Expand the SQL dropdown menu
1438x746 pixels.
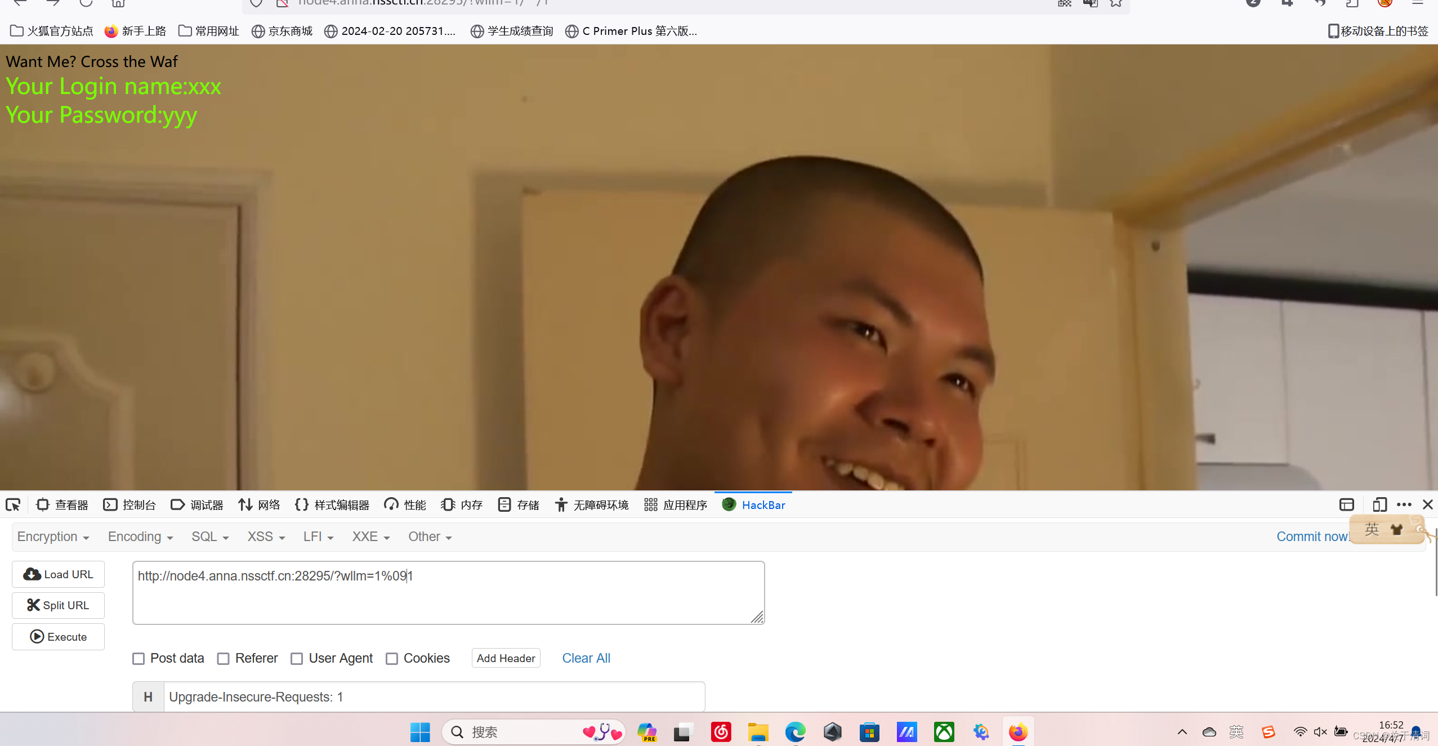pos(209,537)
